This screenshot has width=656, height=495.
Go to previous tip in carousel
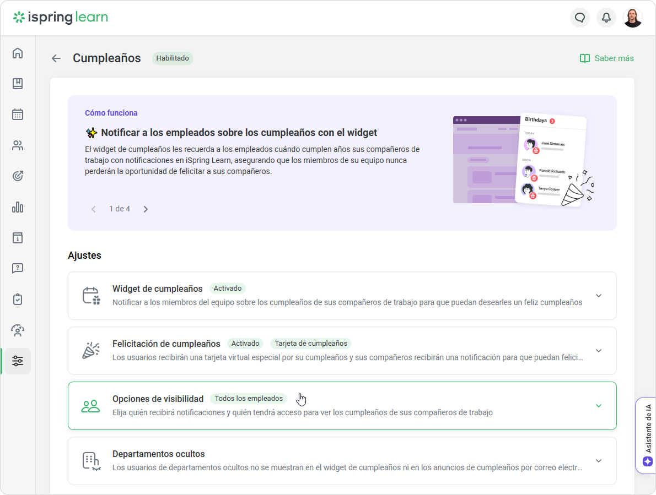[94, 209]
